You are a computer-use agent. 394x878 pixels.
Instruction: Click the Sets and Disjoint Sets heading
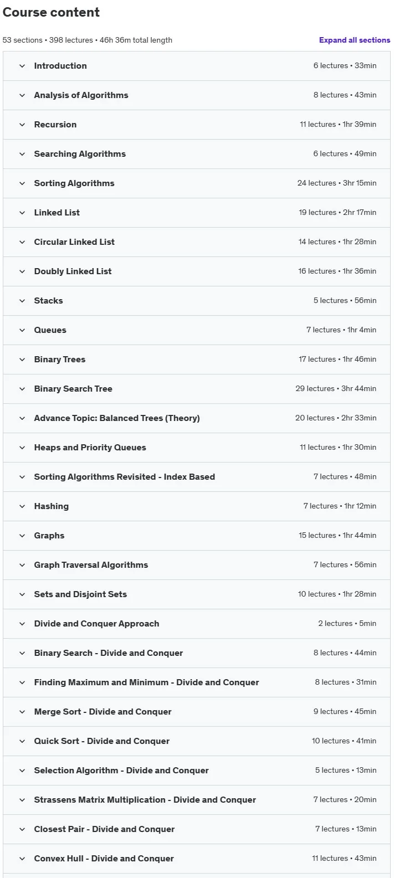(x=80, y=594)
